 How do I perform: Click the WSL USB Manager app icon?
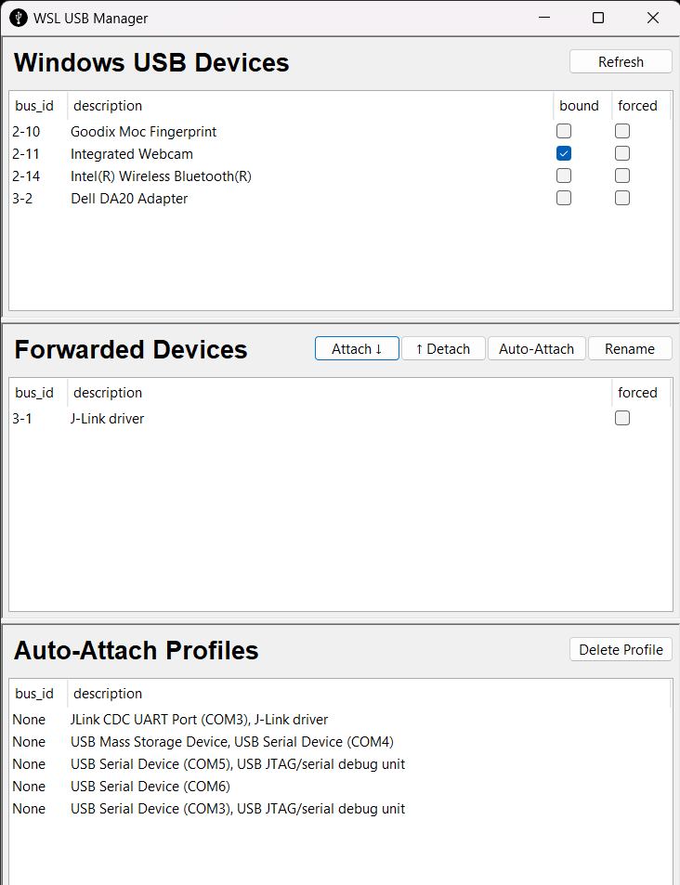pyautogui.click(x=18, y=18)
